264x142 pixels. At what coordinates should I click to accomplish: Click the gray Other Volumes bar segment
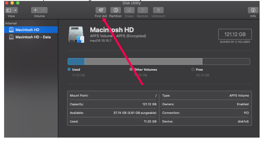point(143,62)
